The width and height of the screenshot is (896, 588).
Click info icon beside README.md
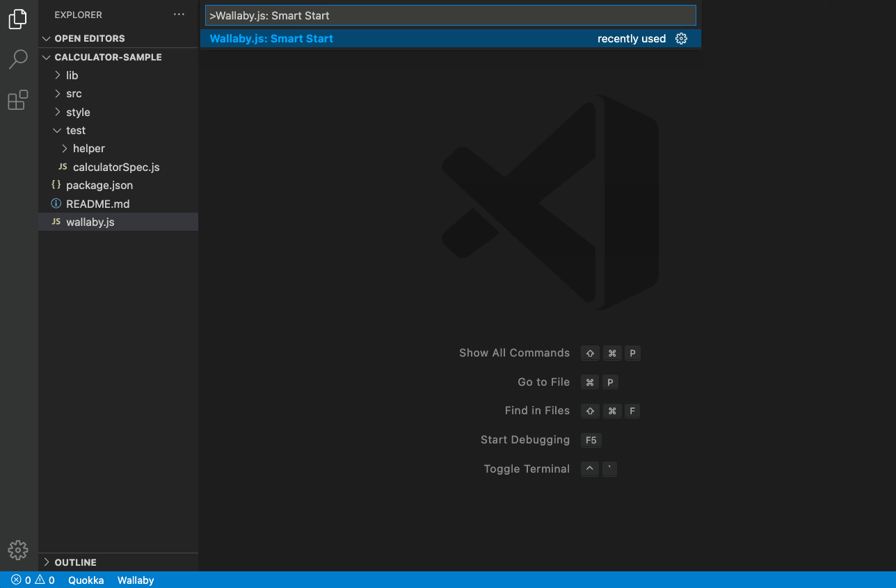(x=56, y=204)
